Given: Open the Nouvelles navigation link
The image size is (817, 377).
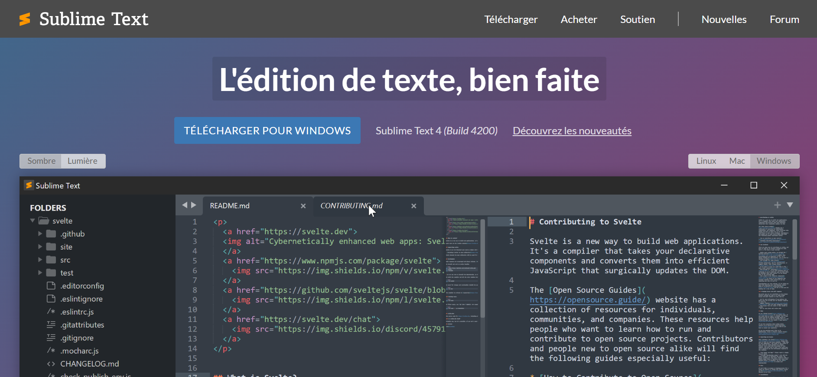Looking at the screenshot, I should [x=724, y=19].
